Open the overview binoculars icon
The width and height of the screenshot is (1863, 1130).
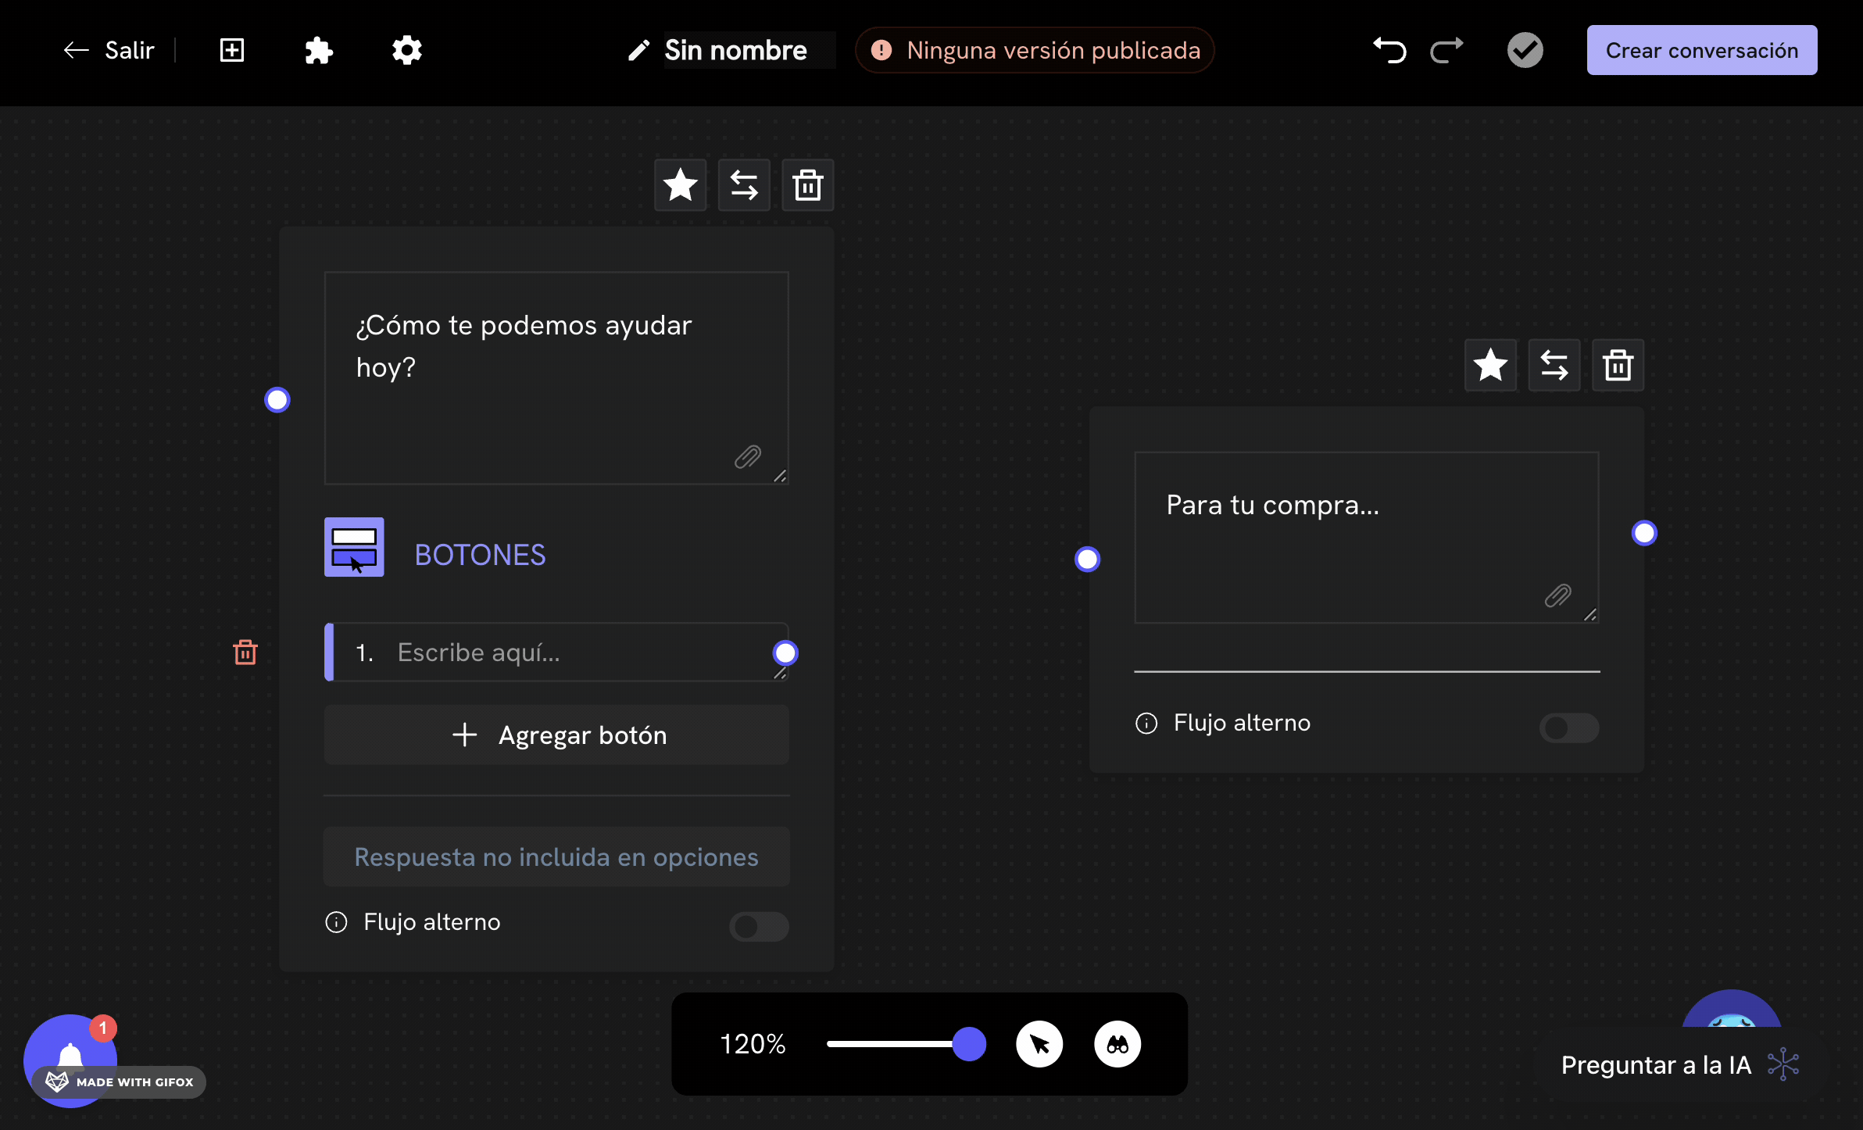pos(1118,1043)
